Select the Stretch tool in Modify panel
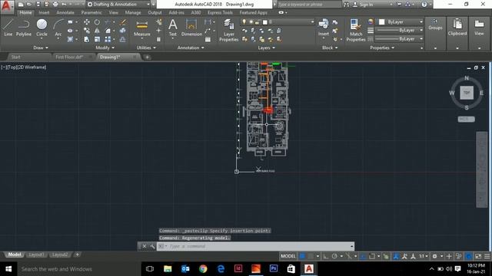Image resolution: width=492 pixels, height=276 pixels. 87,39
